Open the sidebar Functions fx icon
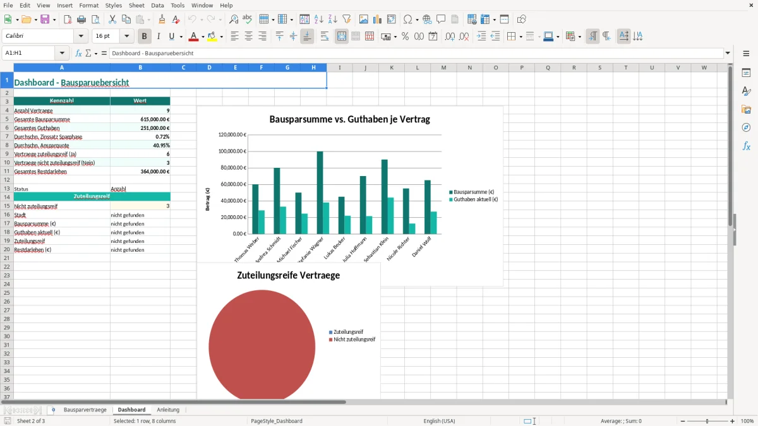The height and width of the screenshot is (426, 758). 746,146
